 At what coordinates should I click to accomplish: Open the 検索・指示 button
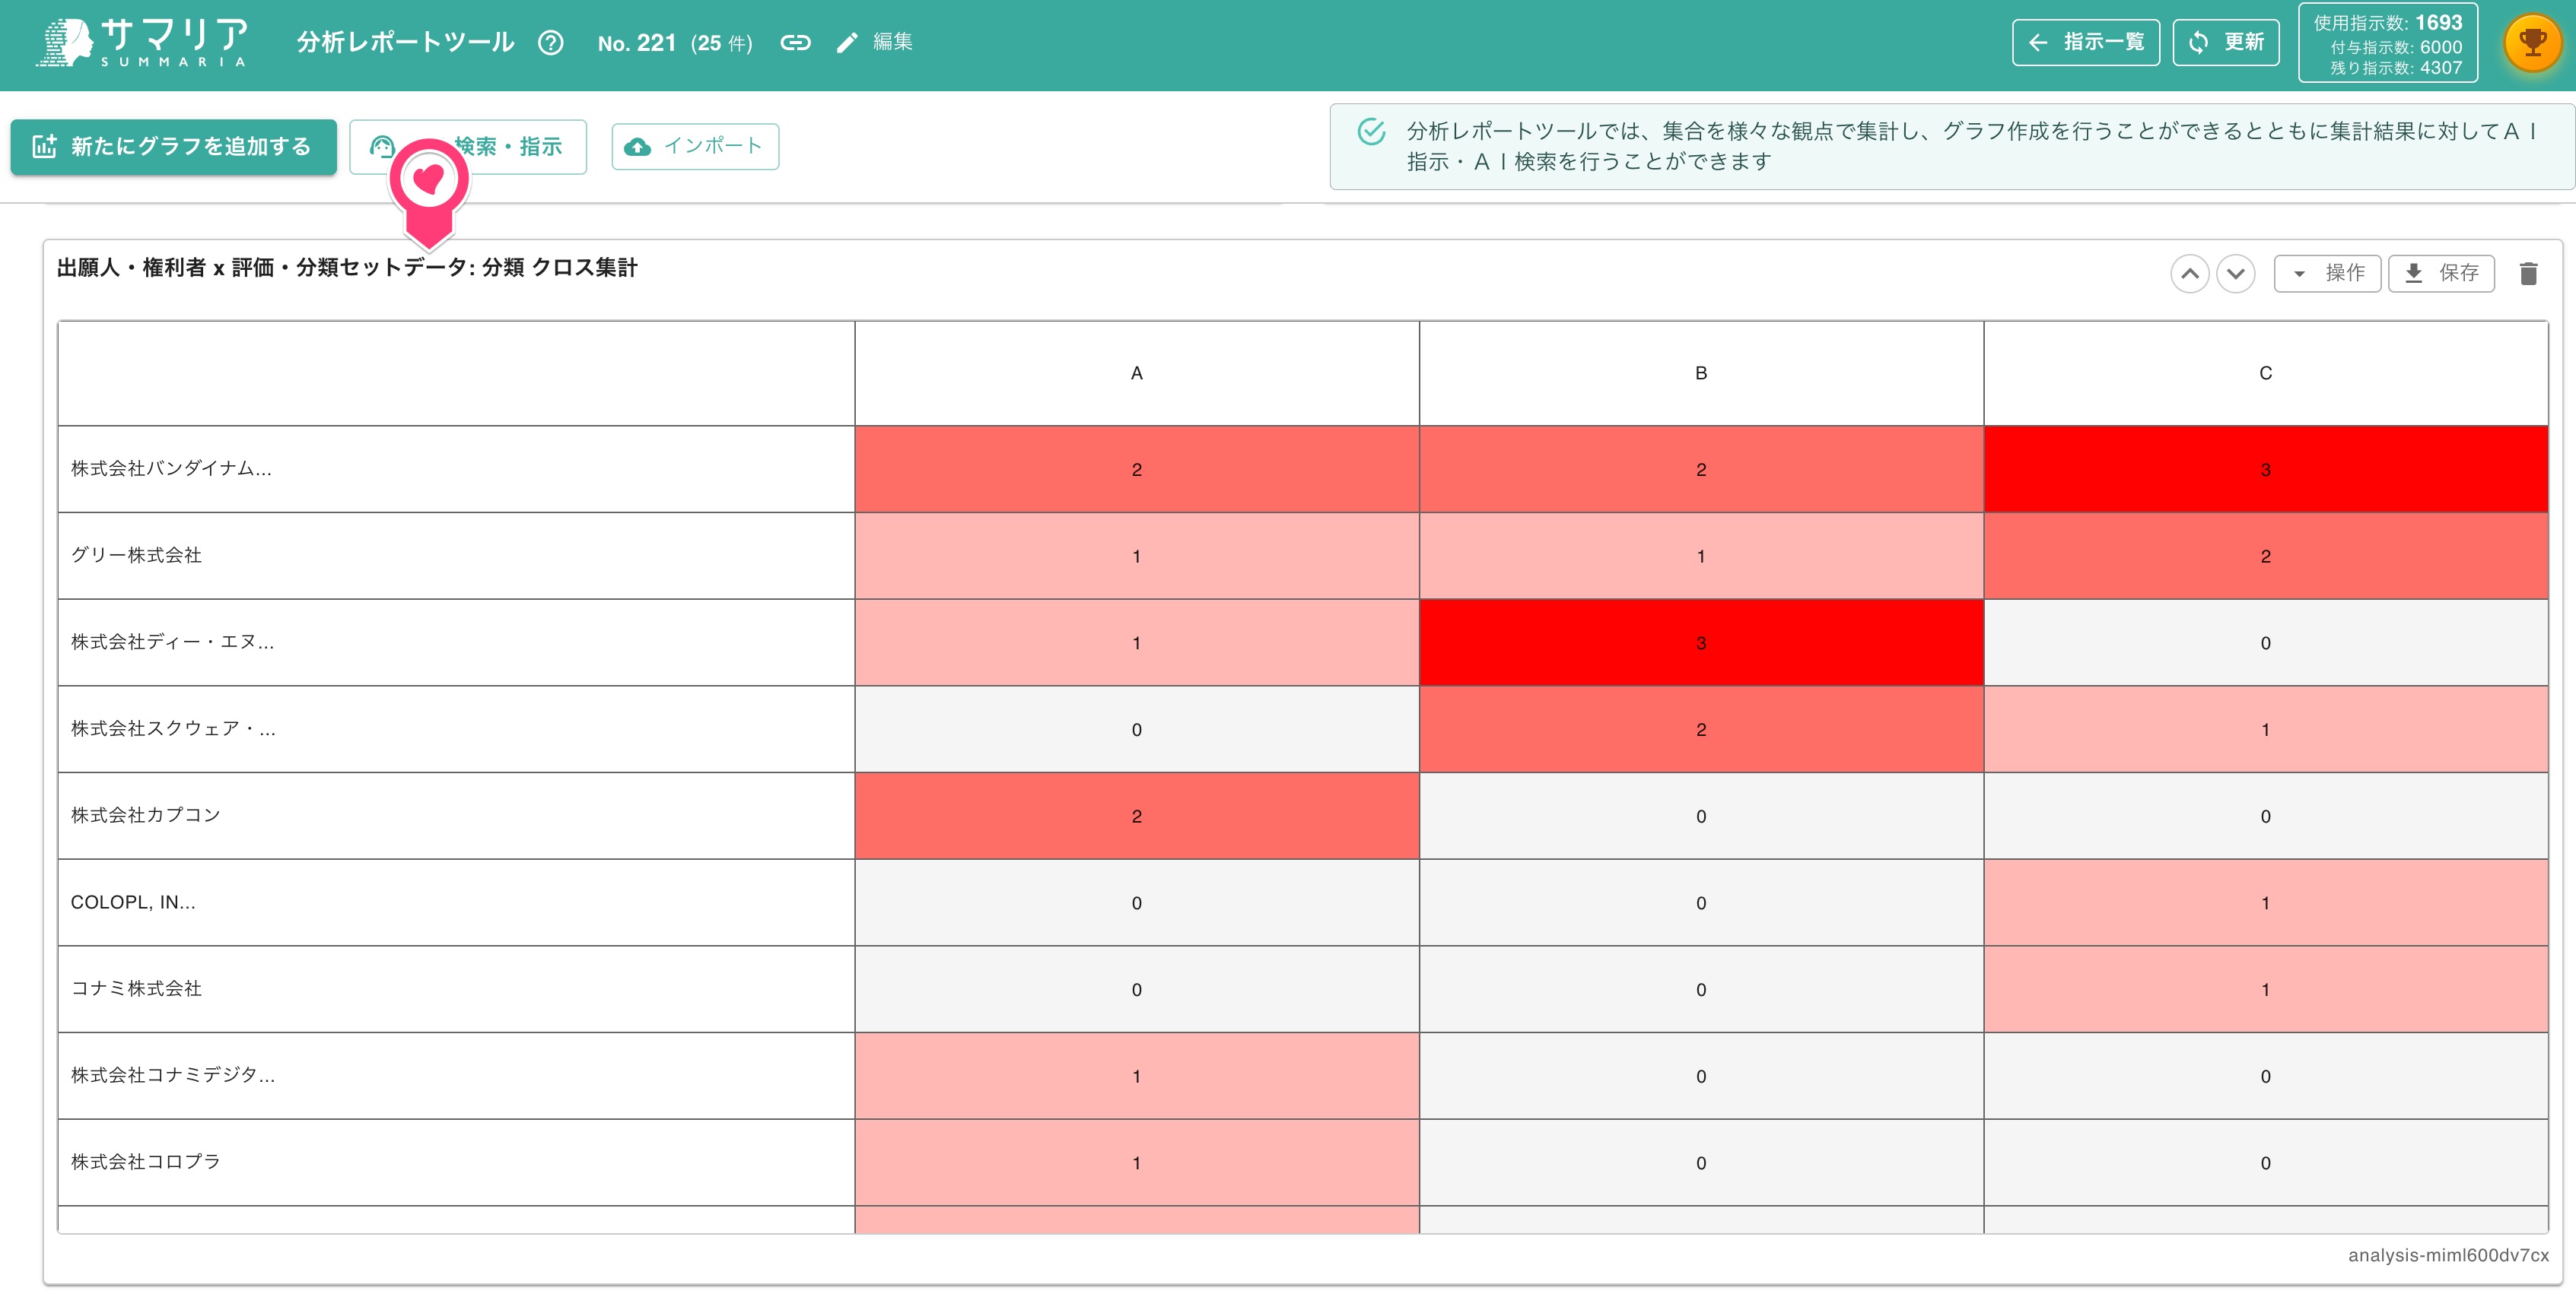[467, 147]
